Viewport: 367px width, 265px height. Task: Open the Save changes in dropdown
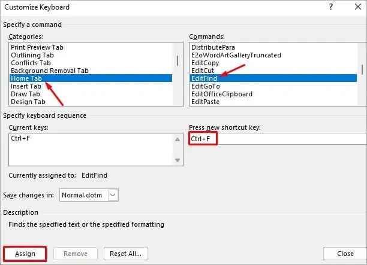coord(113,194)
